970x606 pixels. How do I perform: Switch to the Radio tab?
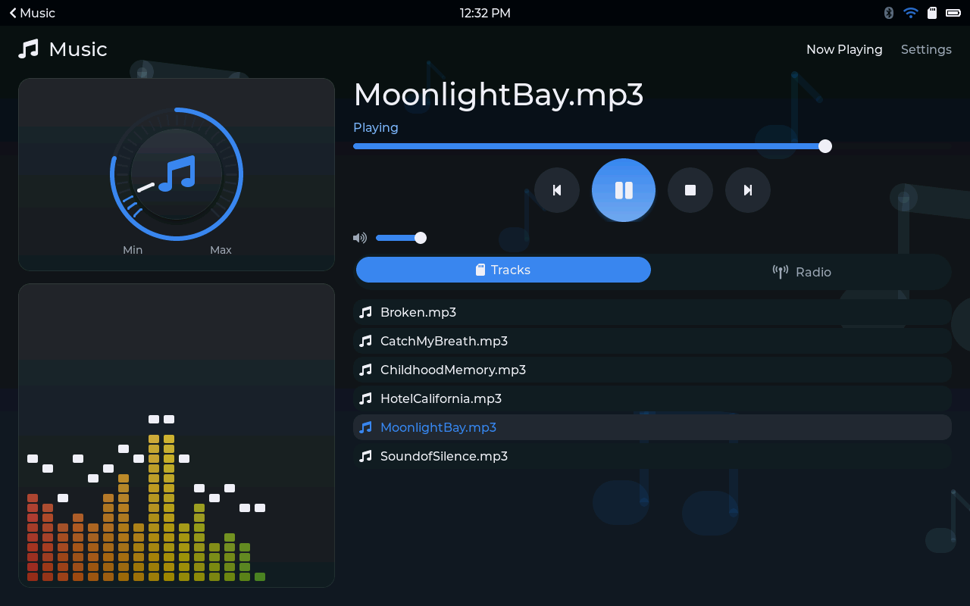(x=802, y=272)
